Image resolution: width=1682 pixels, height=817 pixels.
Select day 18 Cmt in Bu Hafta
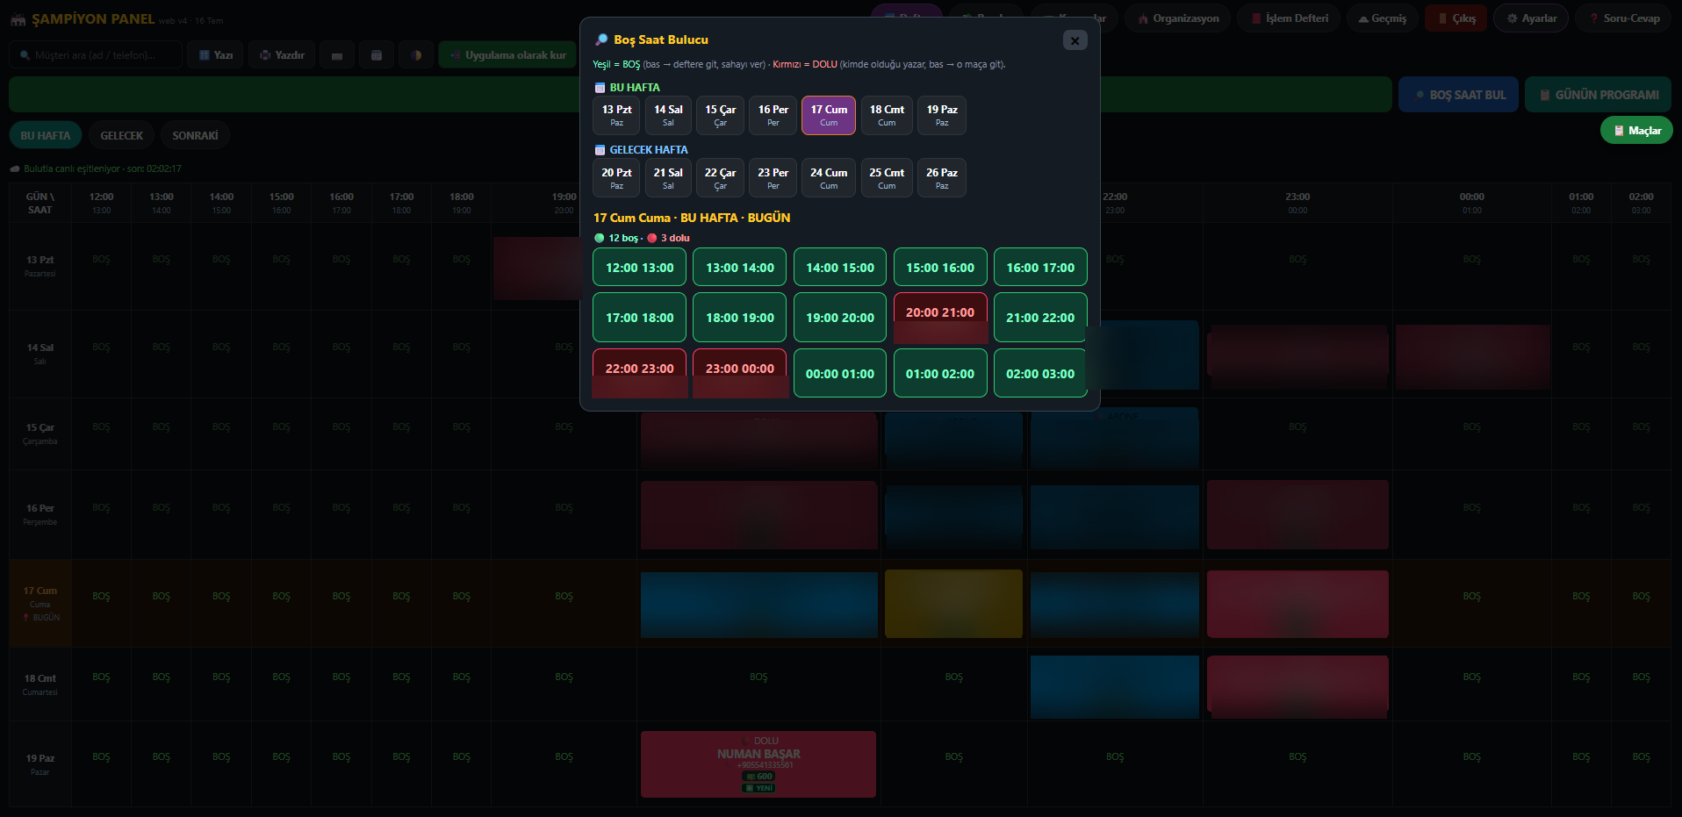click(x=887, y=115)
